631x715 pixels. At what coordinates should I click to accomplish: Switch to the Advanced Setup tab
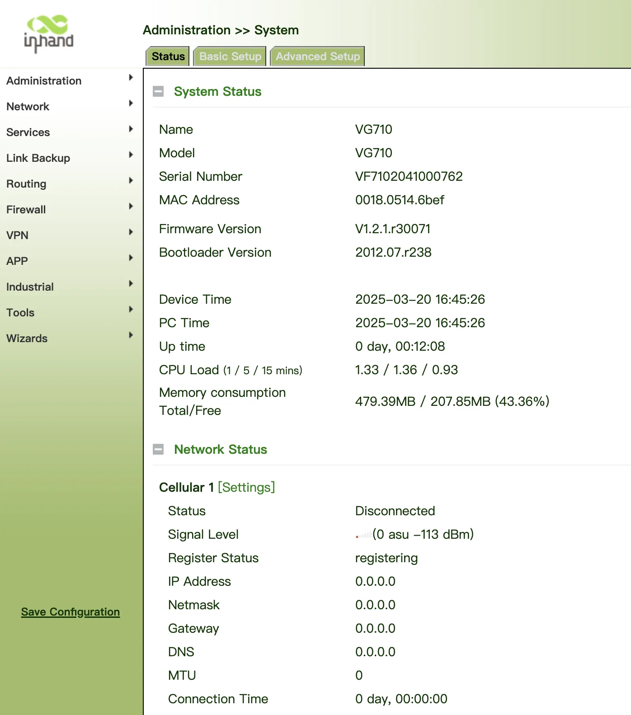(318, 56)
